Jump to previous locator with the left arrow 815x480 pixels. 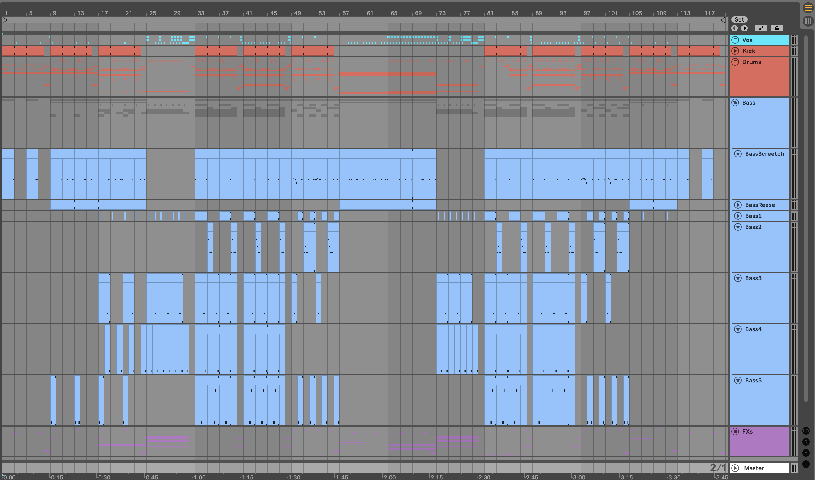tap(734, 28)
